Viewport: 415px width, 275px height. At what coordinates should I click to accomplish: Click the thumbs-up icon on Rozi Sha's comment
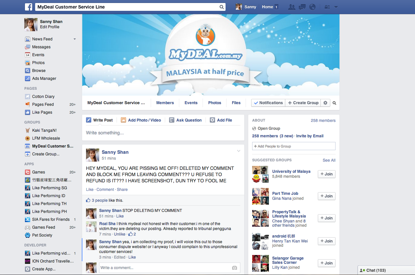(130, 234)
